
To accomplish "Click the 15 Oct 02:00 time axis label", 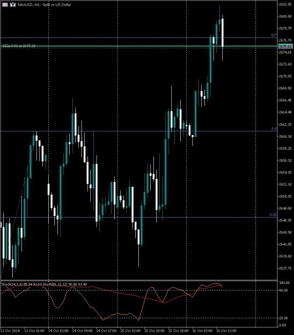I will tap(130, 331).
